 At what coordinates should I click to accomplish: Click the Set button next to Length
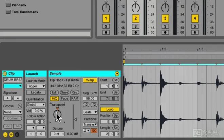(116, 128)
